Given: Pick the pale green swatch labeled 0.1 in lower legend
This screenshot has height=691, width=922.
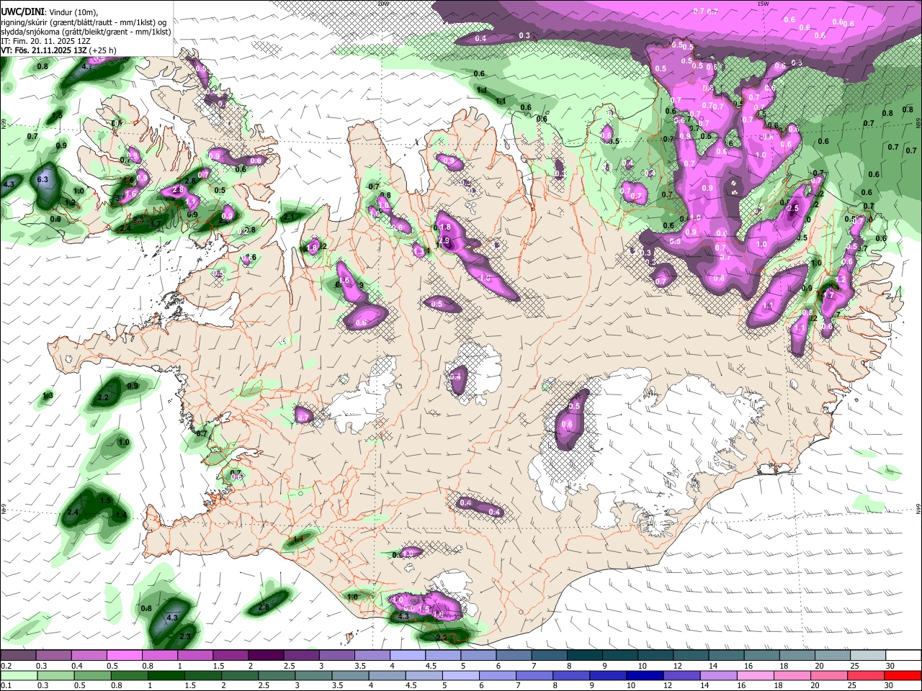Looking at the screenshot, I should click(x=18, y=675).
